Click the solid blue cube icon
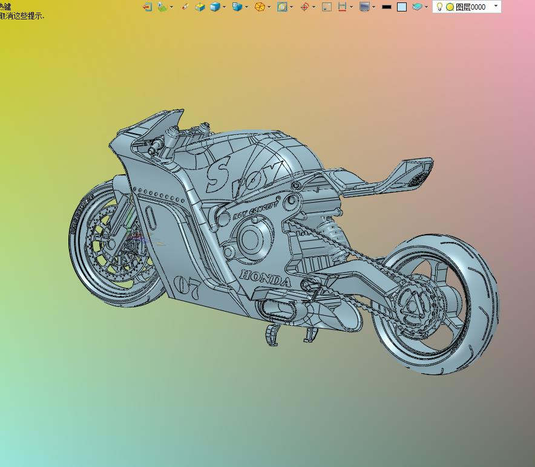Viewport: 535px width, 467px height. 215,7
